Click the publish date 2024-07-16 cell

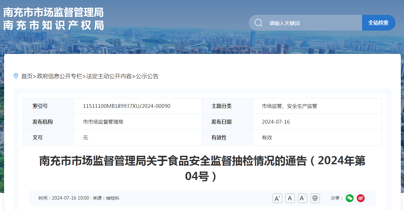pyautogui.click(x=276, y=122)
